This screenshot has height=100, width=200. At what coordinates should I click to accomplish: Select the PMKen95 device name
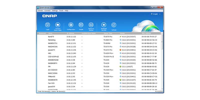[51, 76]
